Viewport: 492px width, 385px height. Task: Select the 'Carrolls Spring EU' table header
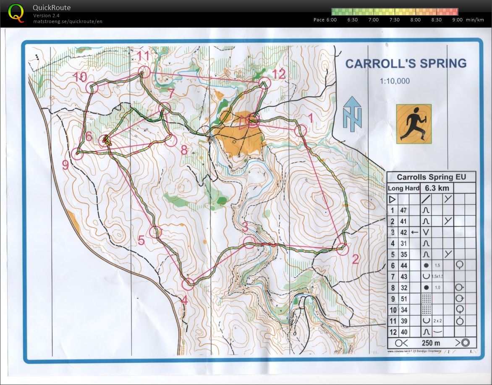(x=431, y=177)
